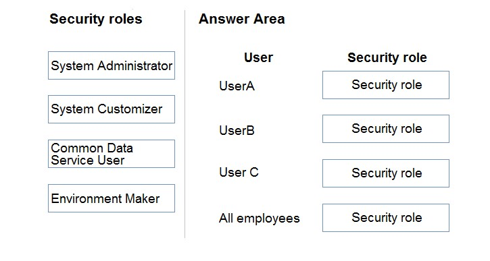
Task: Click the word Administrator in the first role
Action: click(134, 66)
